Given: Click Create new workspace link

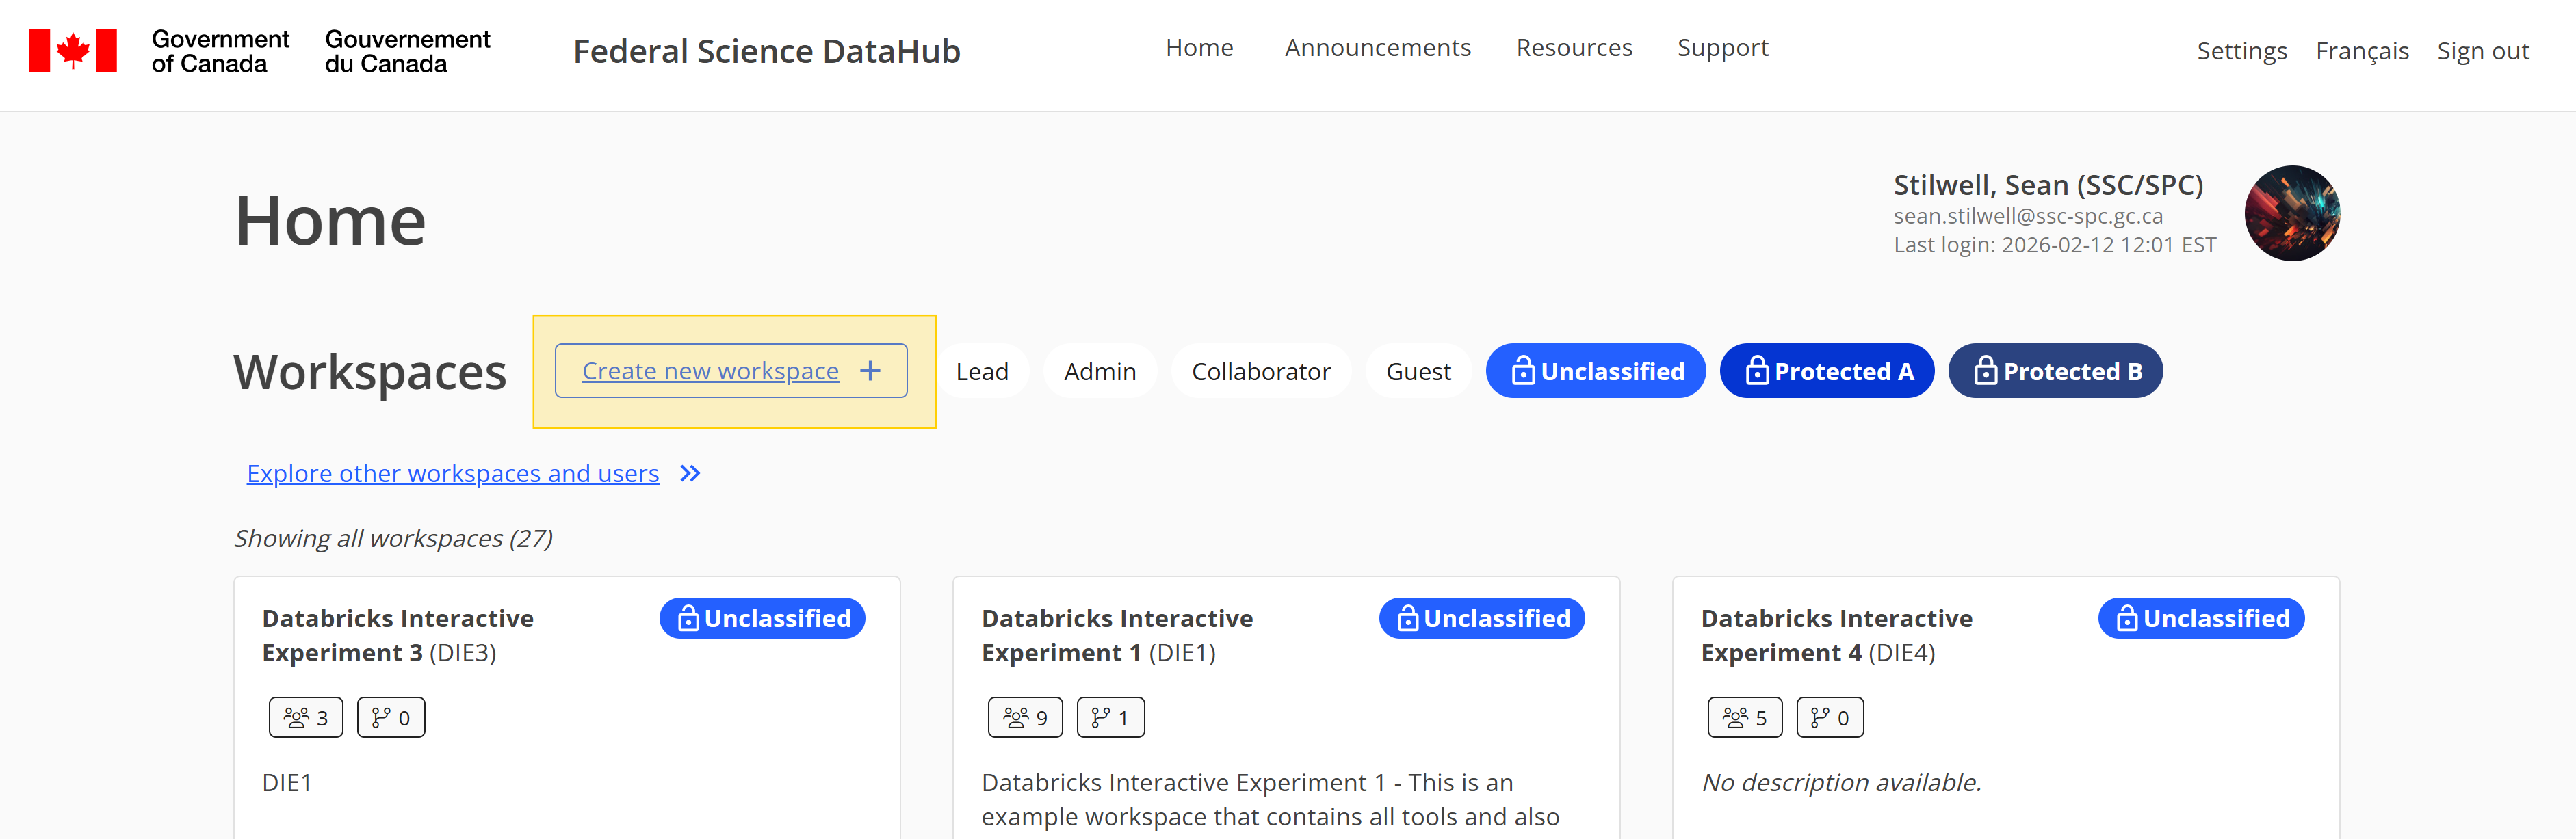Looking at the screenshot, I should (x=710, y=371).
